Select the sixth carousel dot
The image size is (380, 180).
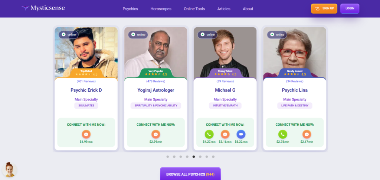[200, 157]
